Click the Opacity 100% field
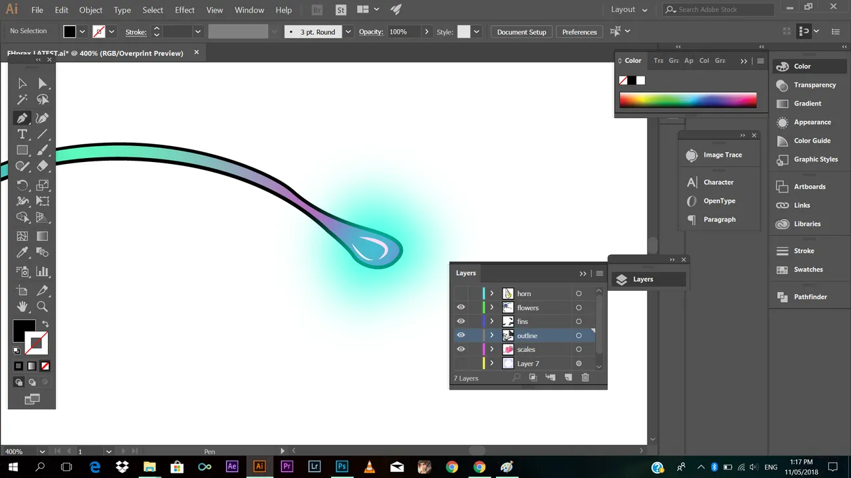 click(404, 32)
